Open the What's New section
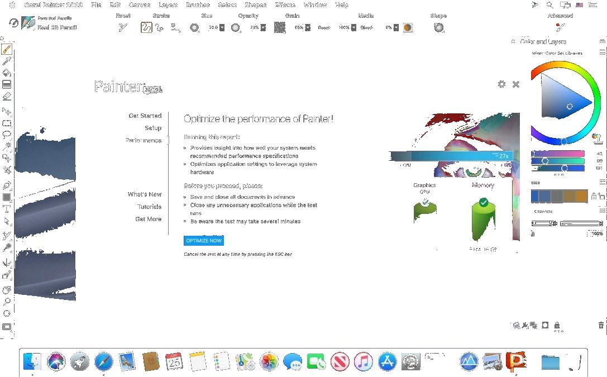This screenshot has height=377, width=607. 145,194
